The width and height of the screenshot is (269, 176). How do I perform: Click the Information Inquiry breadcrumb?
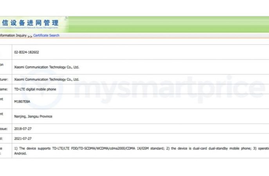click(13, 36)
